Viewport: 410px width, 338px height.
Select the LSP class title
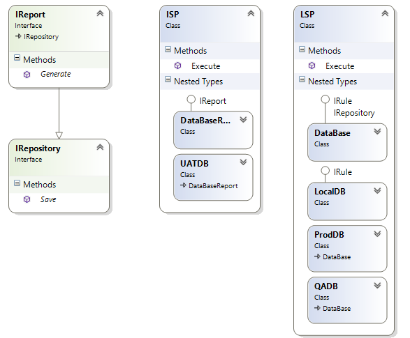307,15
